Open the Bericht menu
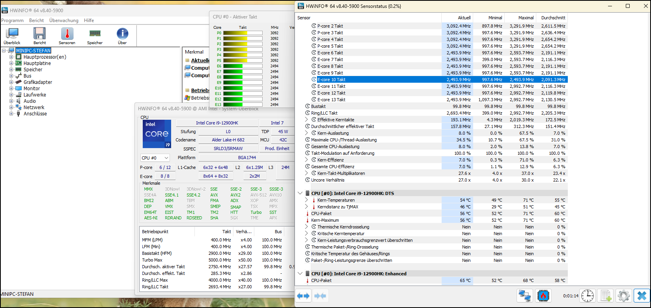This screenshot has width=651, height=308. 36,20
